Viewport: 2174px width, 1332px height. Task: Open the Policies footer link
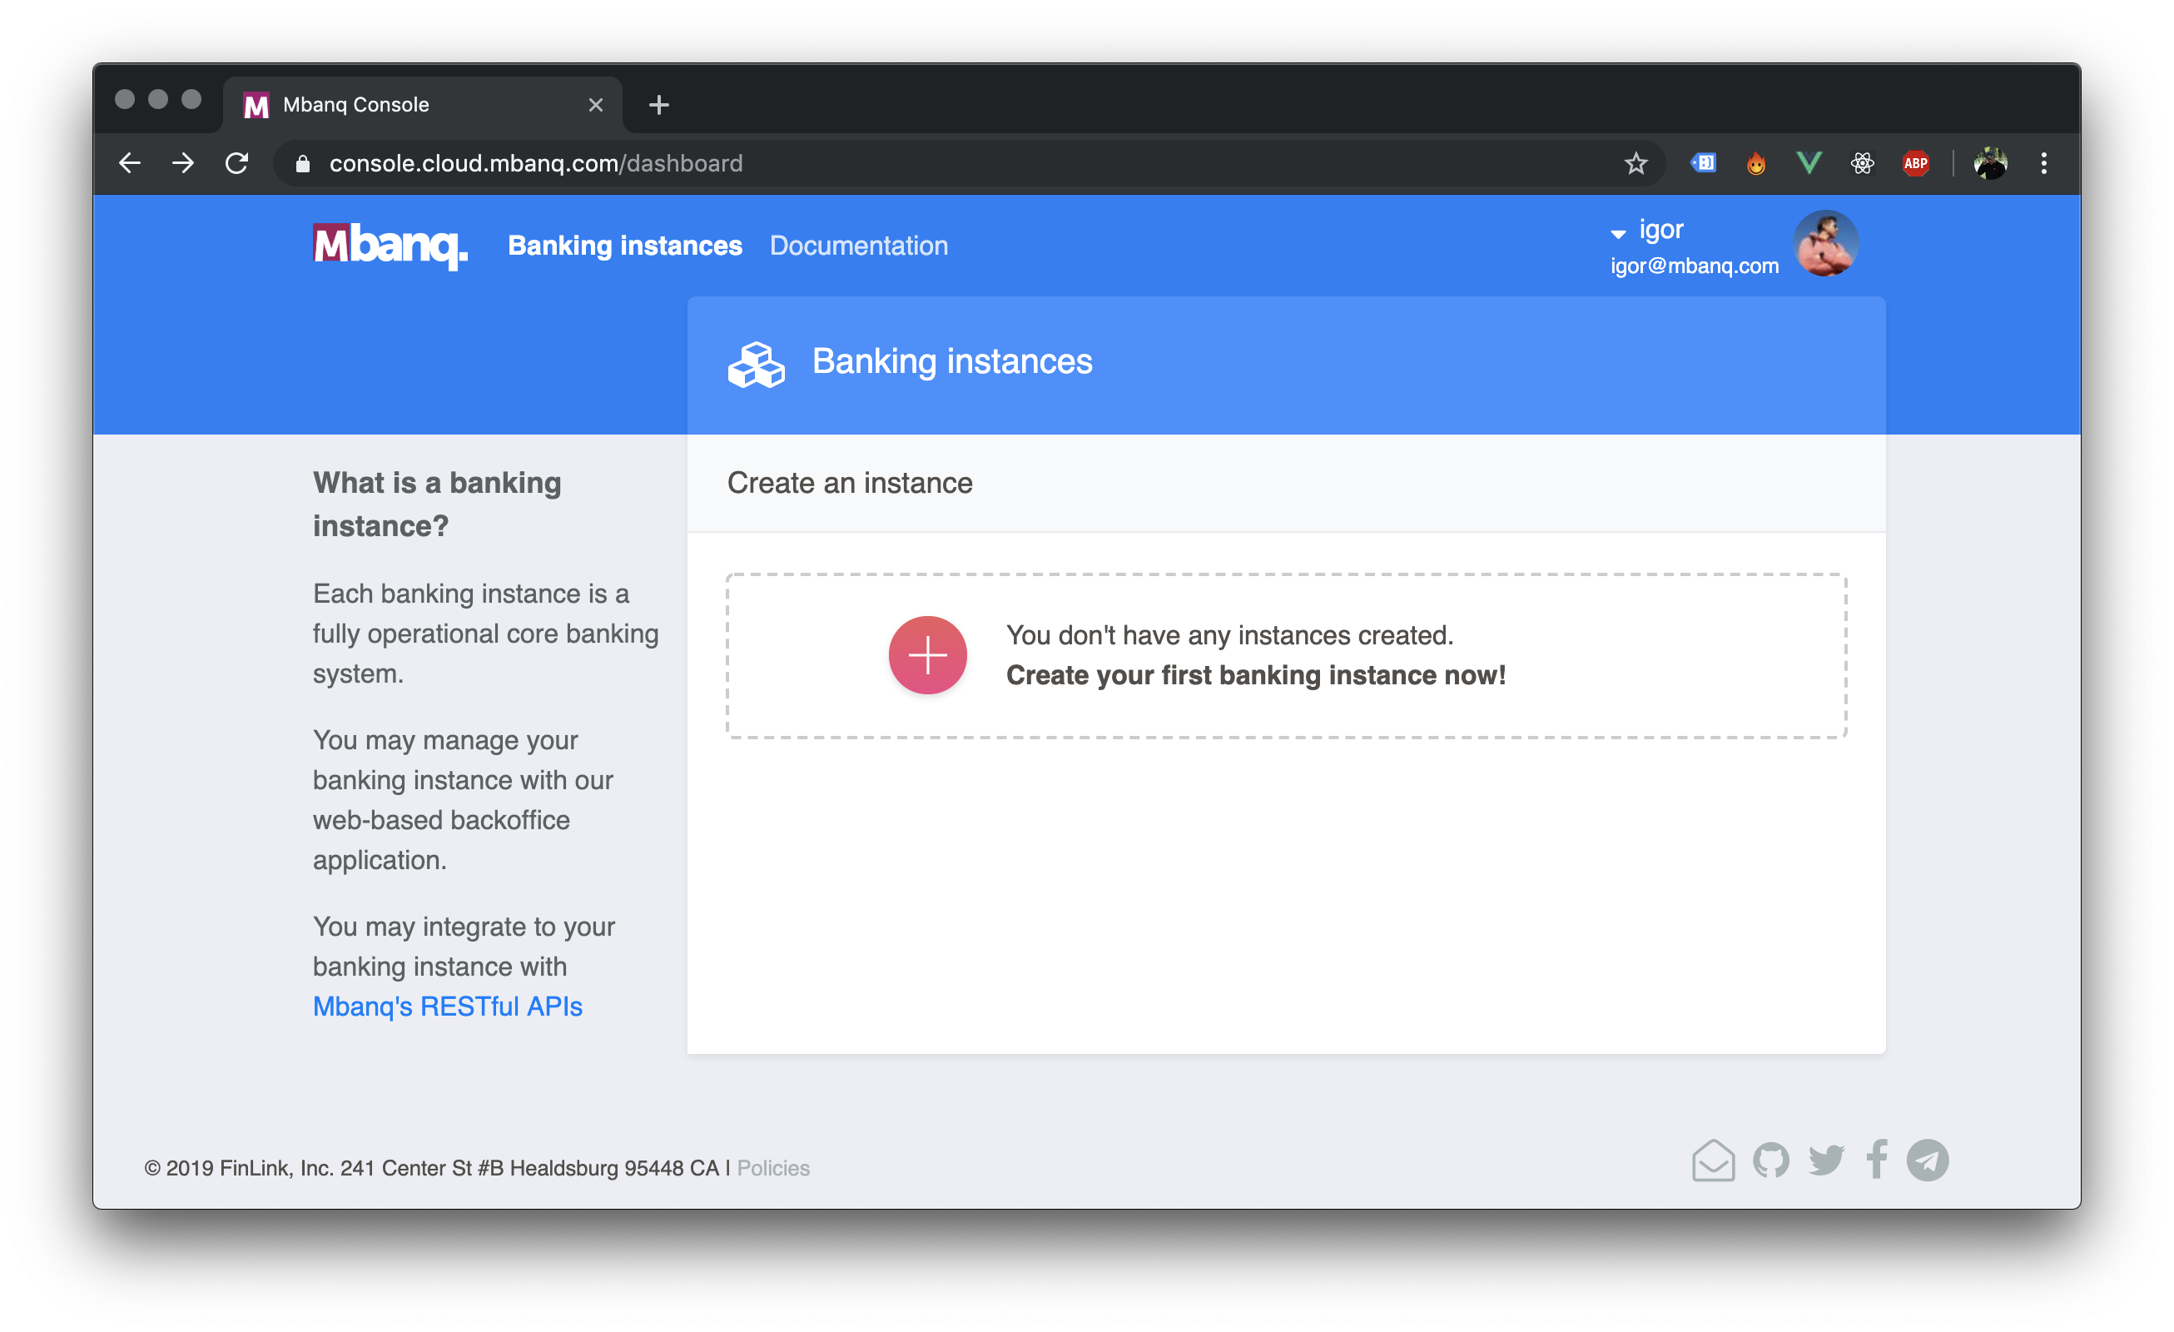(x=773, y=1168)
